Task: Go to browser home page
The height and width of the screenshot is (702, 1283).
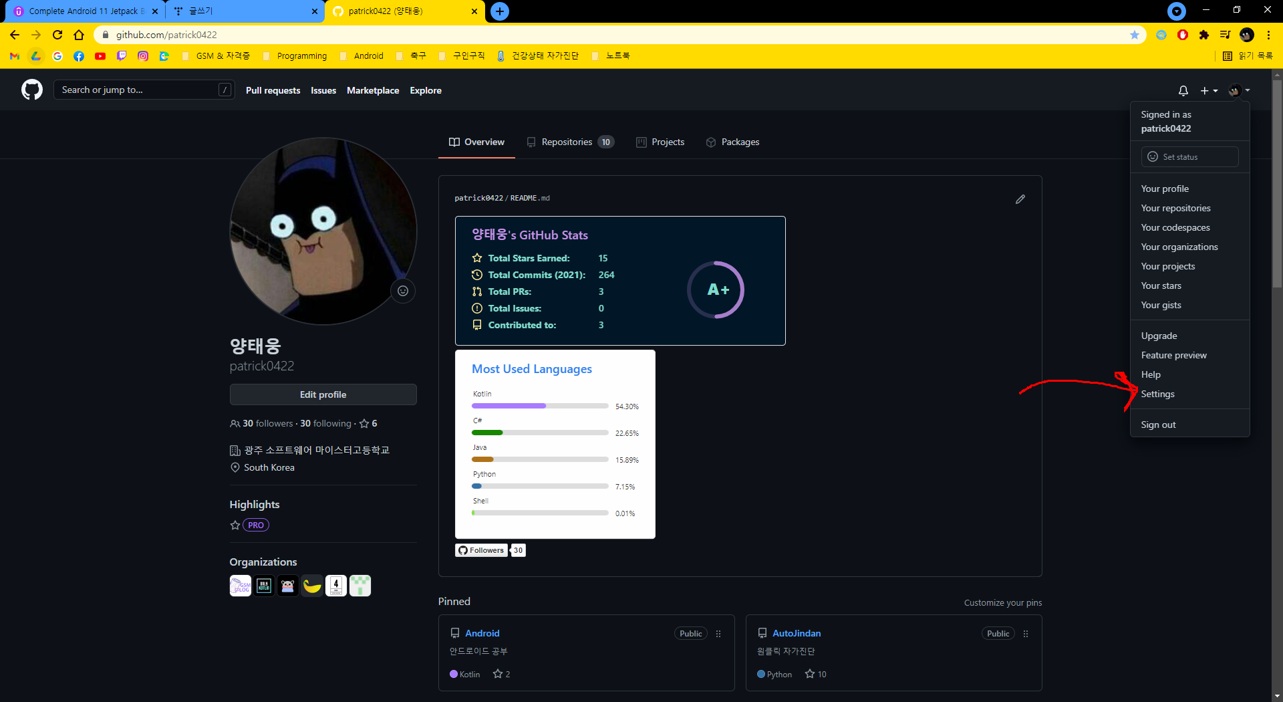Action: pos(79,35)
